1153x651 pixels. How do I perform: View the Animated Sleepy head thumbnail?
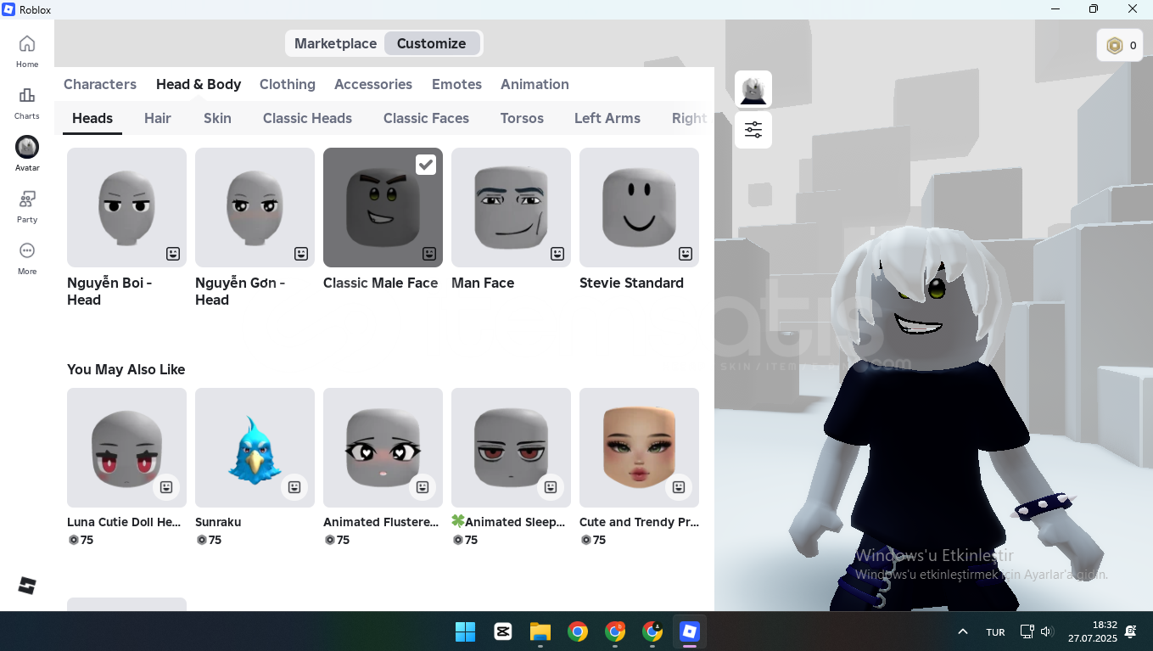tap(511, 447)
